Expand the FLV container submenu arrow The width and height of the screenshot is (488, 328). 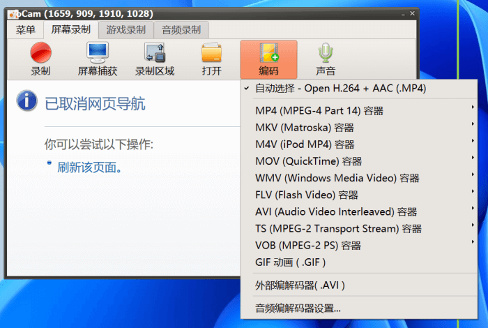click(473, 191)
